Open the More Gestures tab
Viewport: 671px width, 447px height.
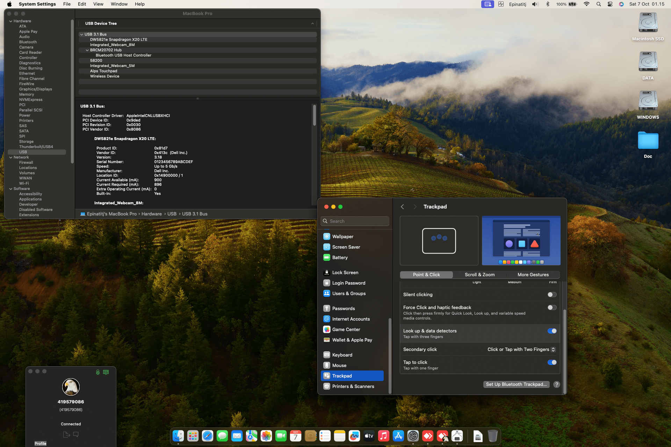tap(533, 275)
